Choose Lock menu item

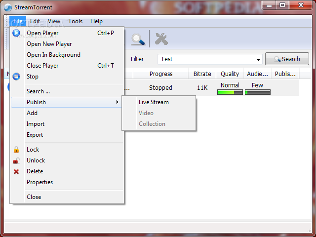[x=67, y=150]
